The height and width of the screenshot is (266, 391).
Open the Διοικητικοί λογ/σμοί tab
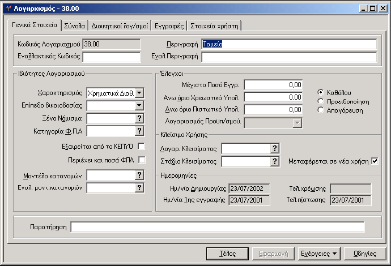point(120,26)
